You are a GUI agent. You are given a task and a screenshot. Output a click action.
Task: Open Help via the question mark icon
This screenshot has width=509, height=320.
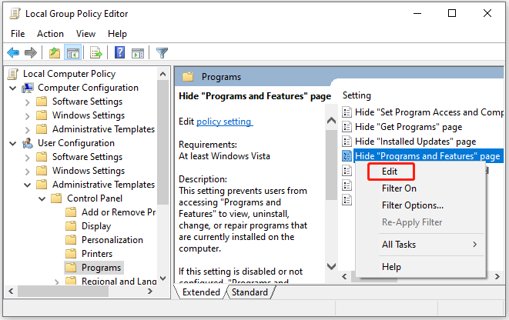point(119,52)
